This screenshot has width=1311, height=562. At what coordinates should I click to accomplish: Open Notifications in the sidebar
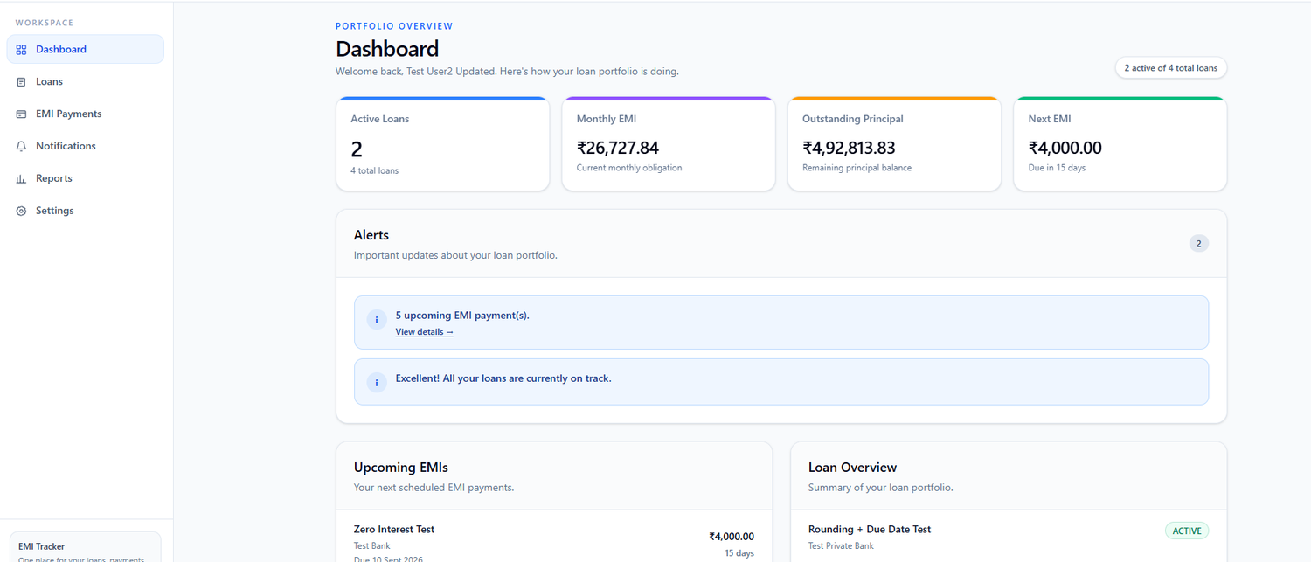coord(85,147)
